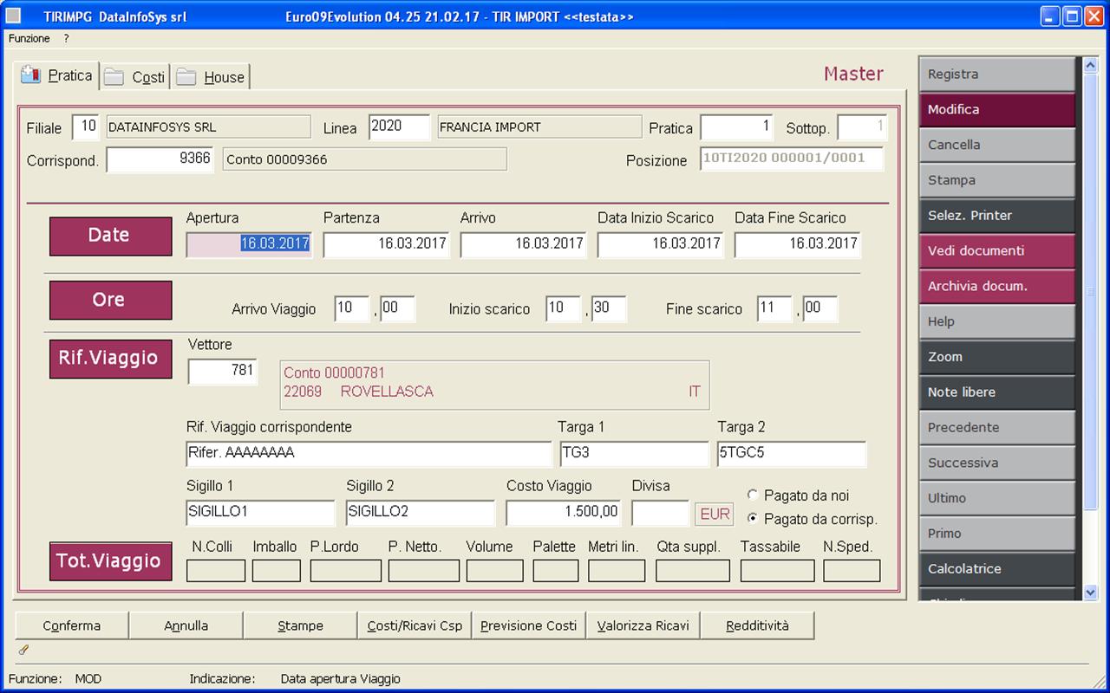Click Vedi documenti
1110x693 pixels.
[x=996, y=251]
